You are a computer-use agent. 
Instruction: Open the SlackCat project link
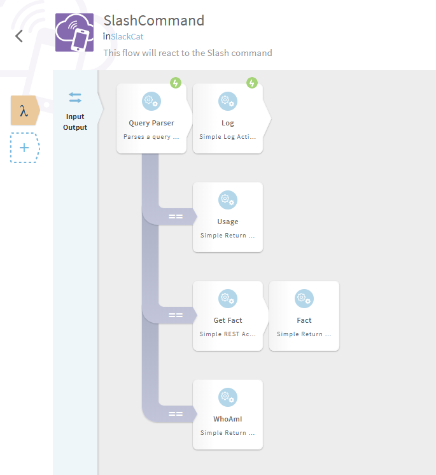click(127, 37)
